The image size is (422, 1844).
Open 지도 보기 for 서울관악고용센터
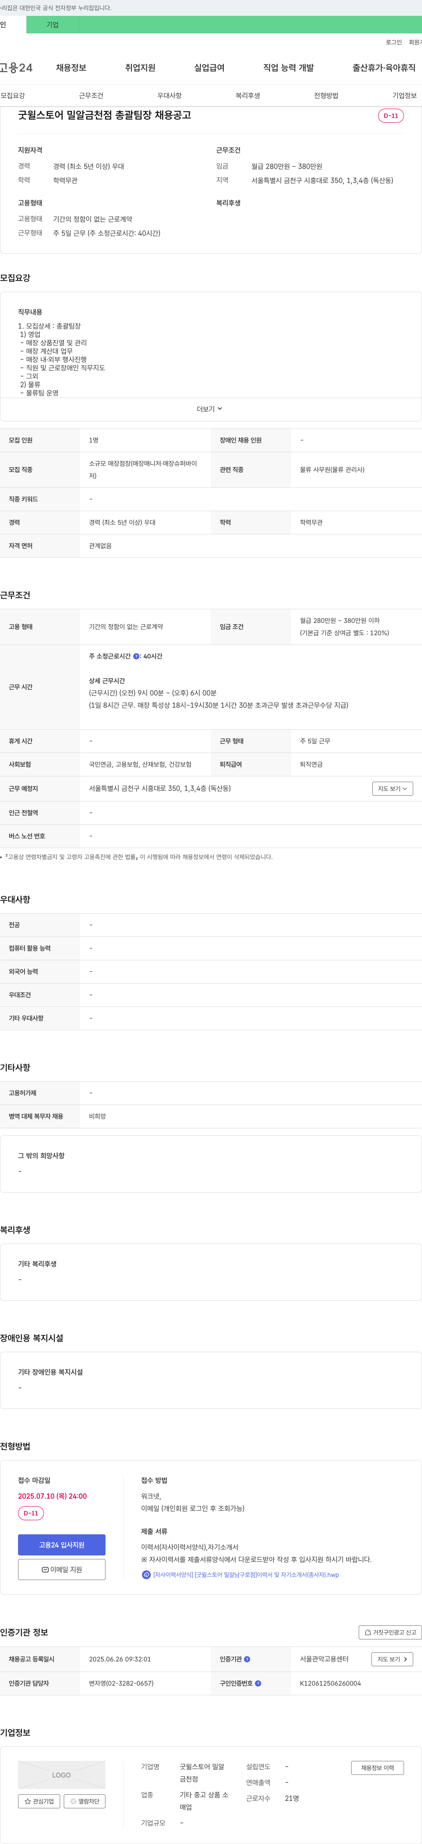(393, 1659)
